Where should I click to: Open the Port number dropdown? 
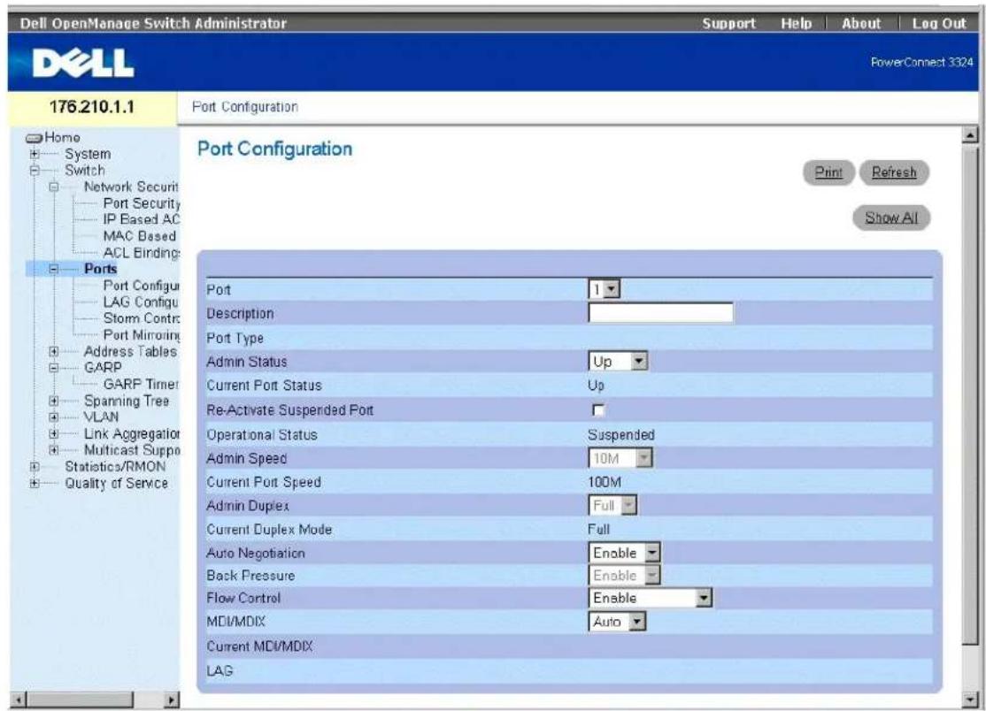605,289
